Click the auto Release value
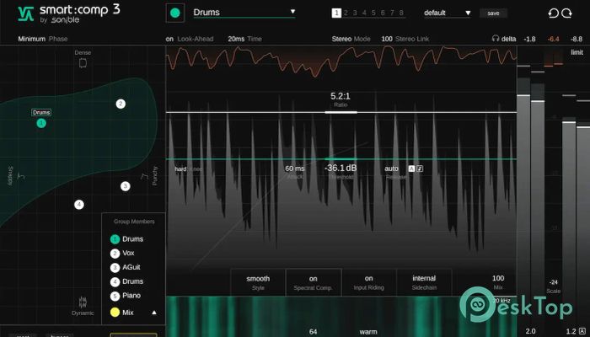 pyautogui.click(x=391, y=168)
